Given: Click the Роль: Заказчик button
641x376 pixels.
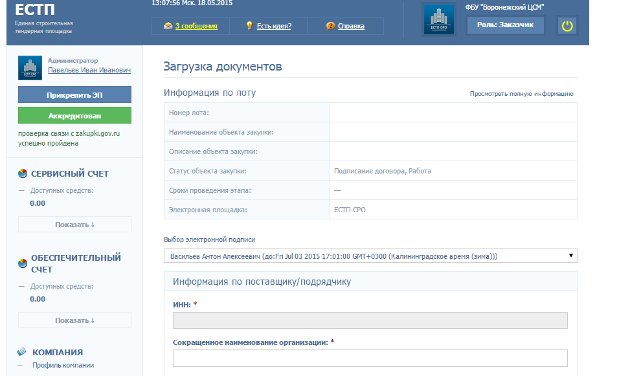Looking at the screenshot, I should pyautogui.click(x=505, y=25).
